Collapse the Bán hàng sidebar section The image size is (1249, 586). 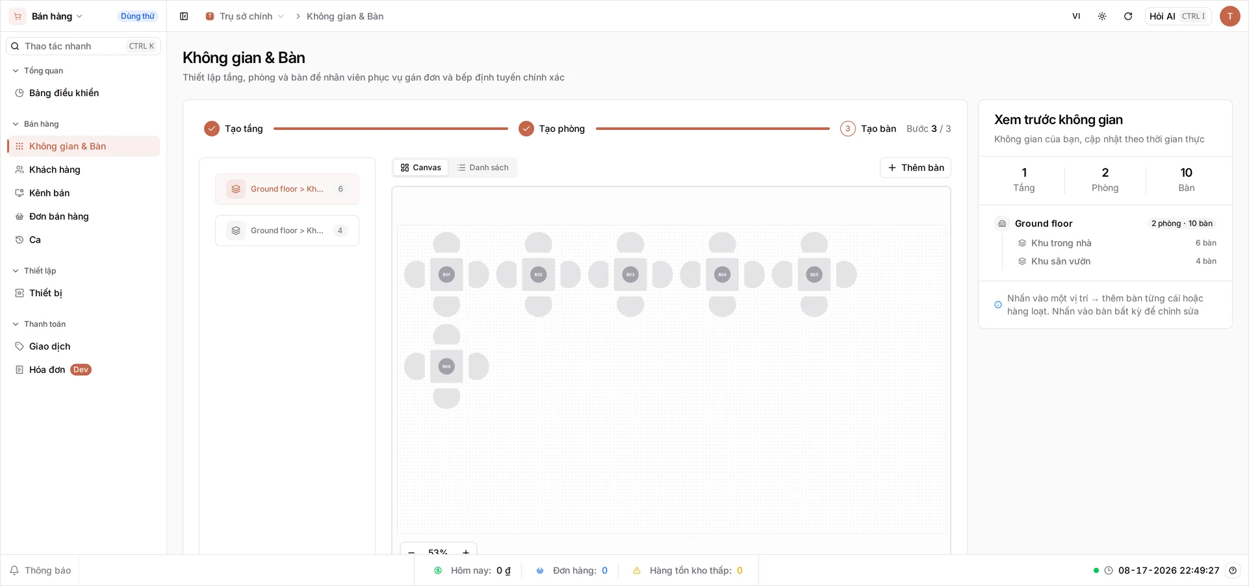point(36,124)
